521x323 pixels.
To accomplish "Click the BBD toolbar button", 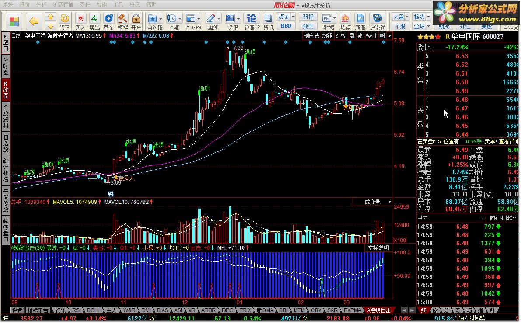I will tap(286, 26).
